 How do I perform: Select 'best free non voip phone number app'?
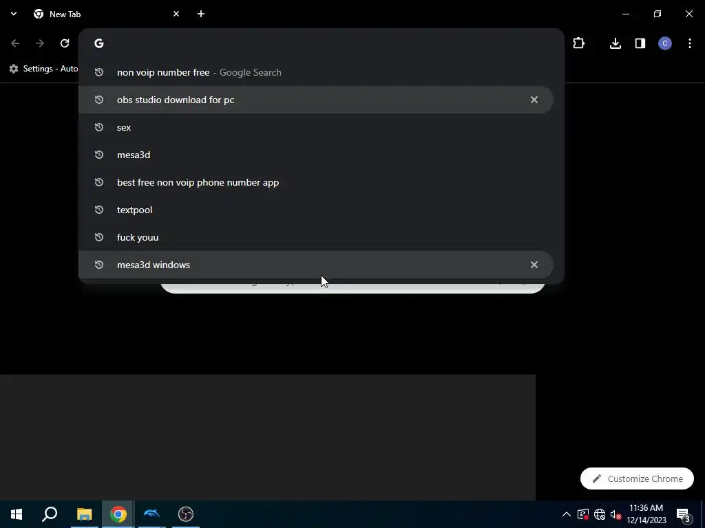tap(315, 182)
